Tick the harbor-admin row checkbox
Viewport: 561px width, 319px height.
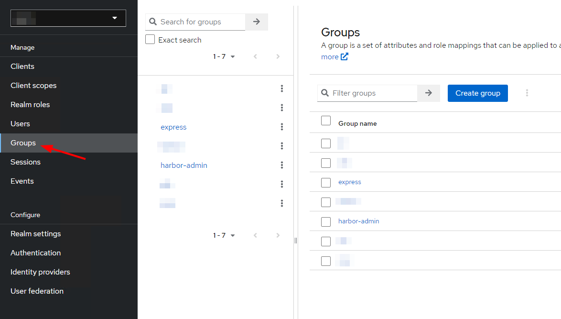tap(326, 221)
